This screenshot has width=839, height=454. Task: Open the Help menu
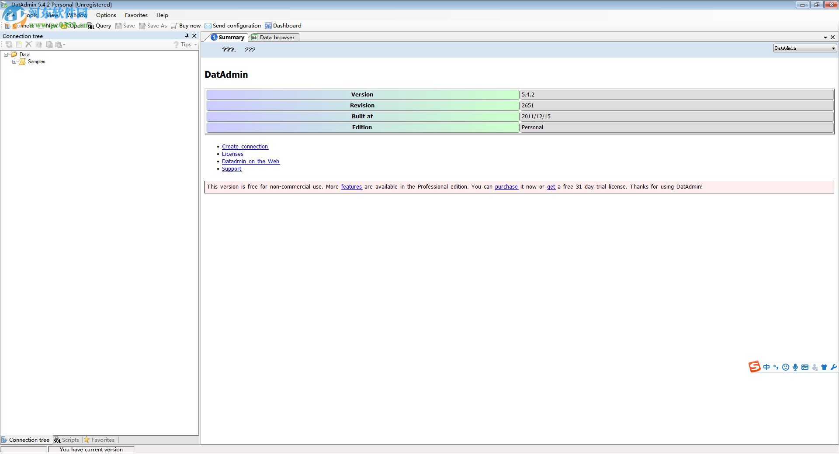(x=162, y=15)
